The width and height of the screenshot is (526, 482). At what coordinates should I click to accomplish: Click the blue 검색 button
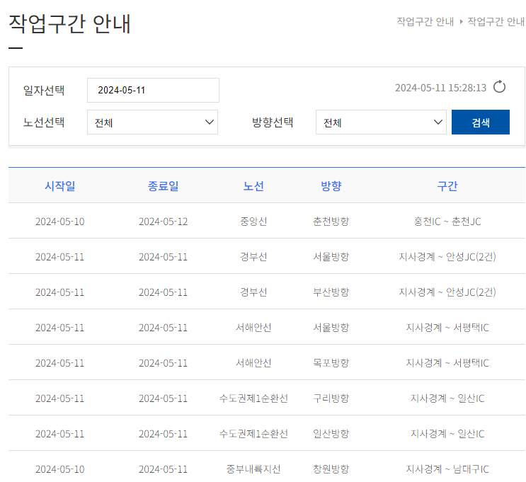coord(481,122)
